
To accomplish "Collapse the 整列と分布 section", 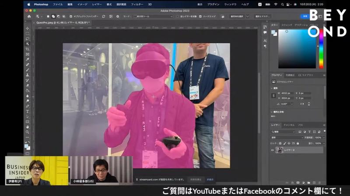I will click(272, 112).
